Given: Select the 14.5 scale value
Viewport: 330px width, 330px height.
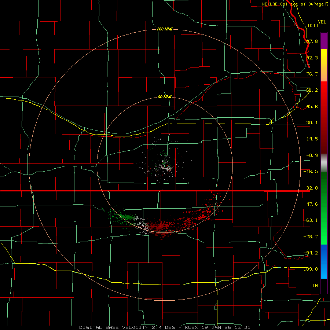Looking at the screenshot, I should [312, 139].
